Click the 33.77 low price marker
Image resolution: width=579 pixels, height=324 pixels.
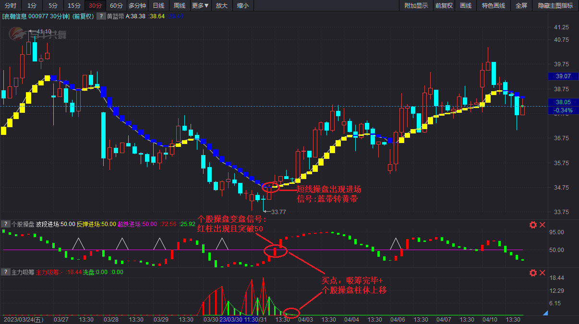pyautogui.click(x=278, y=212)
